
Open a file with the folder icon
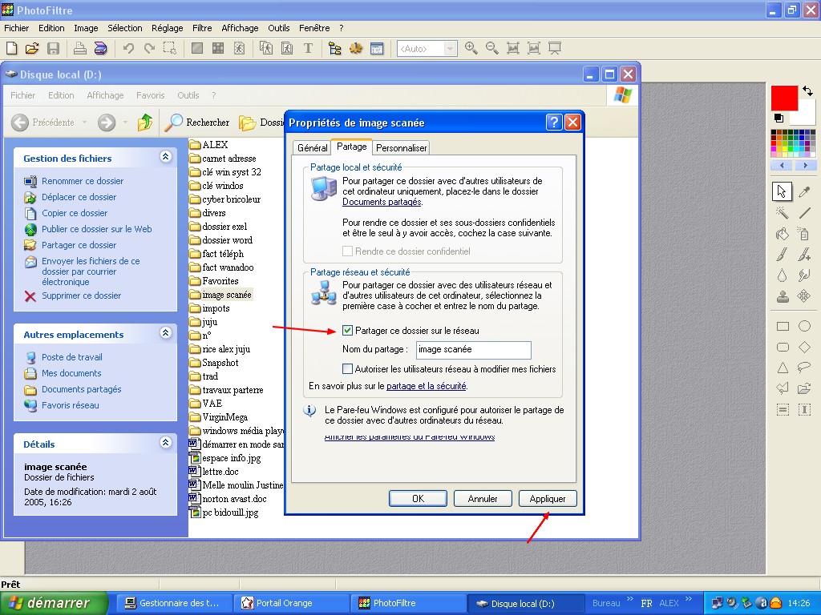click(x=32, y=49)
